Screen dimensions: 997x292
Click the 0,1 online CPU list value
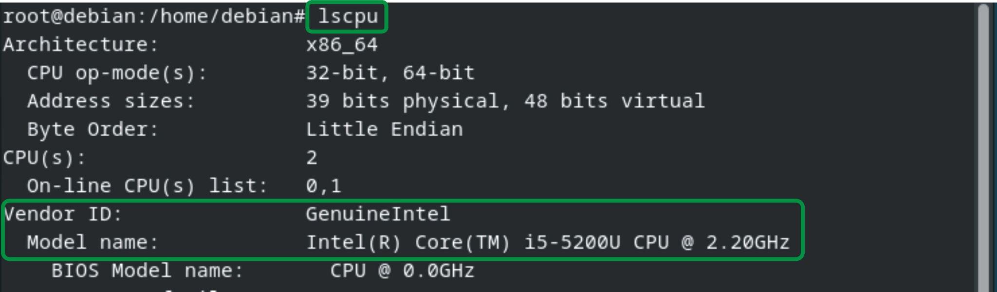coord(324,186)
